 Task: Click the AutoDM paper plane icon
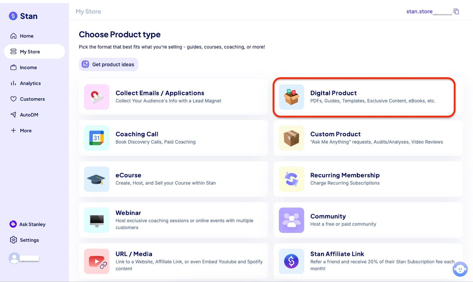click(13, 115)
